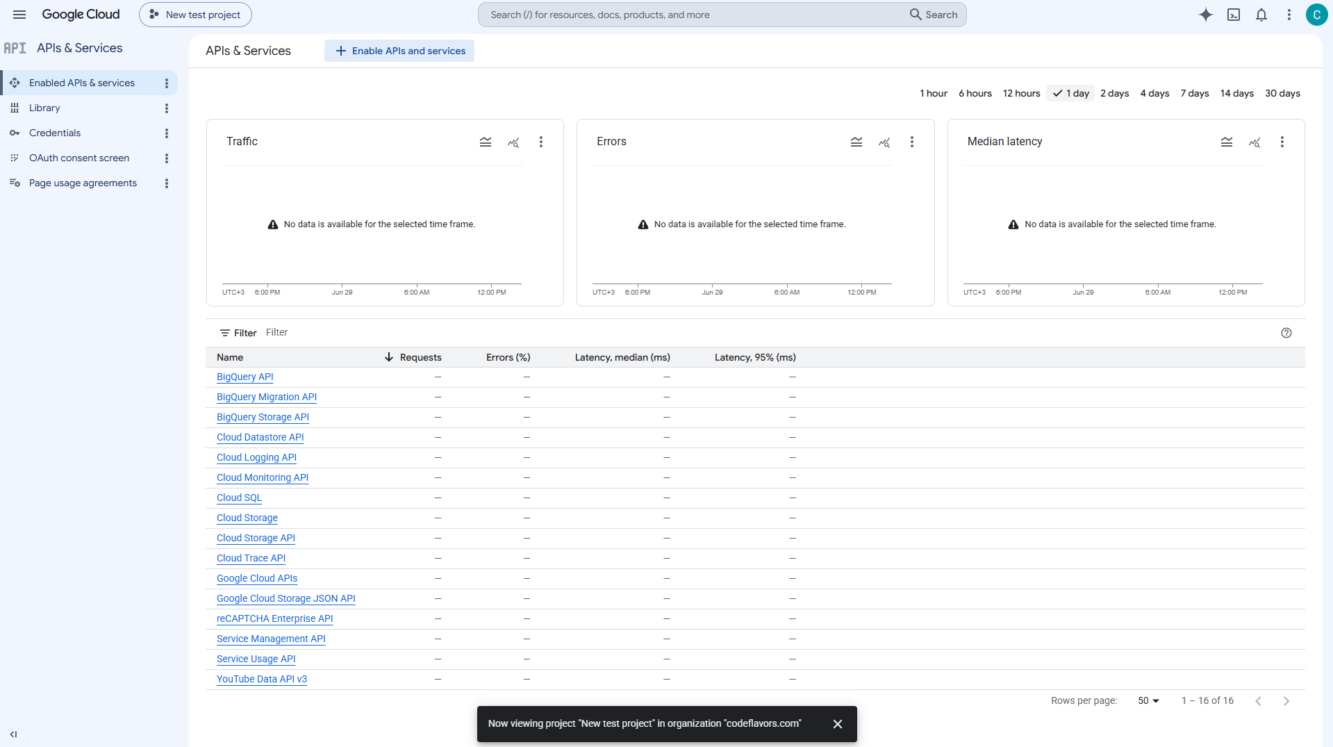Viewport: 1333px width, 747px height.
Task: Open the rows per page dropdown
Action: [x=1149, y=700]
